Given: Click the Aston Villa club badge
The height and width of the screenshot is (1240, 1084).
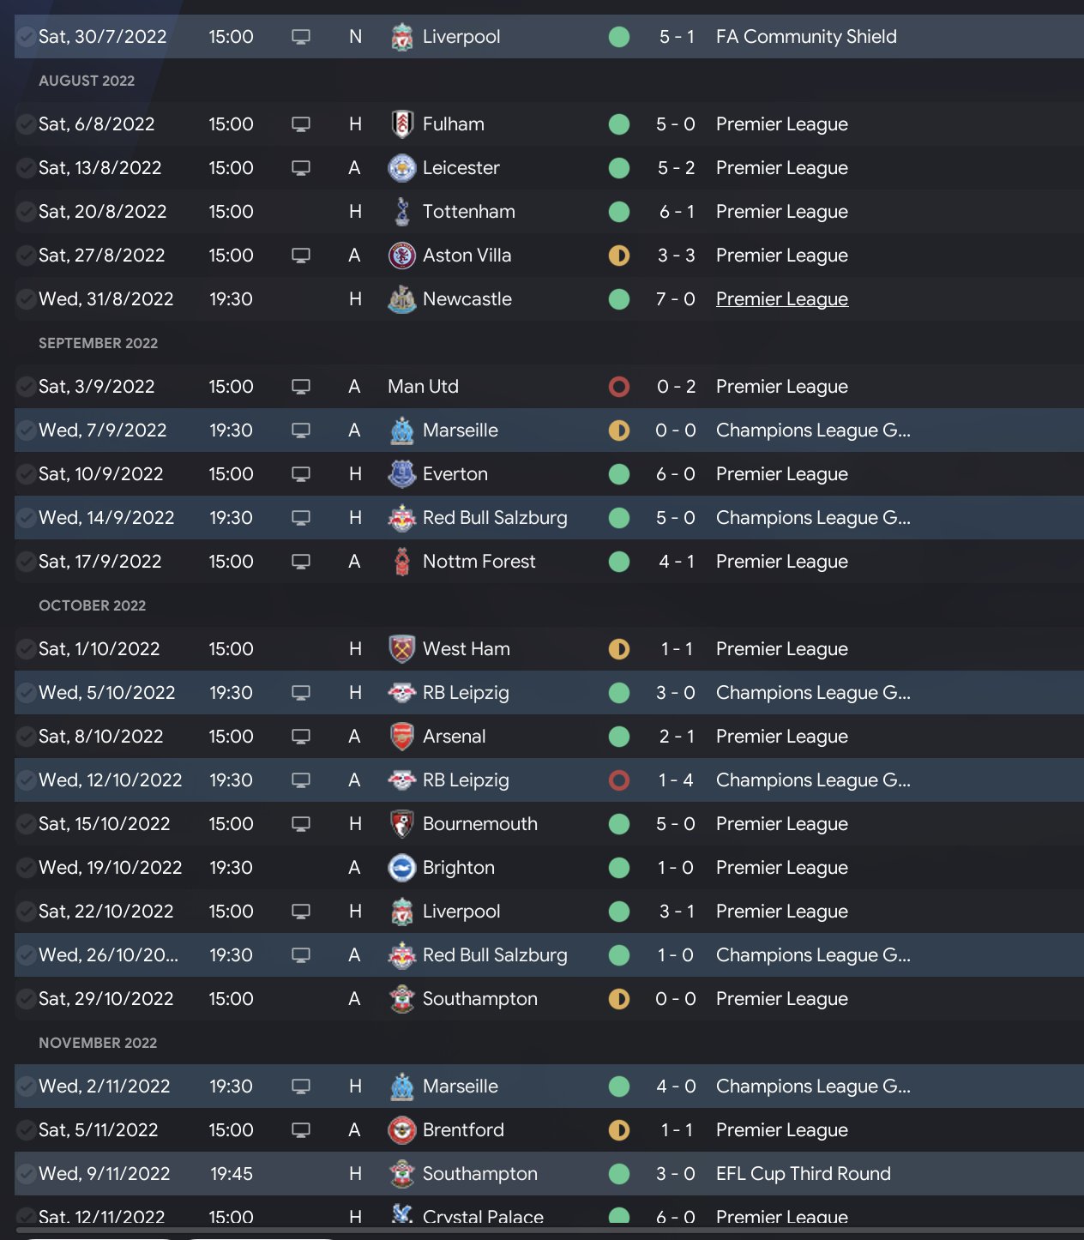Looking at the screenshot, I should pos(401,256).
